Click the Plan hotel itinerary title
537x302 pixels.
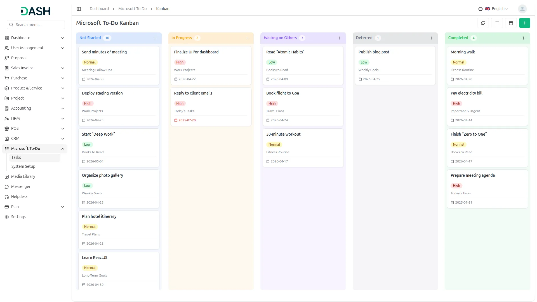coord(99,216)
